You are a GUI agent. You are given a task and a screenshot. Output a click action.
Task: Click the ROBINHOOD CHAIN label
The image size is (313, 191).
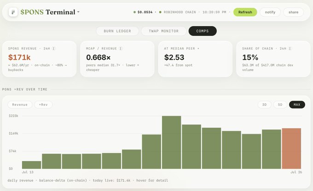tap(180, 12)
